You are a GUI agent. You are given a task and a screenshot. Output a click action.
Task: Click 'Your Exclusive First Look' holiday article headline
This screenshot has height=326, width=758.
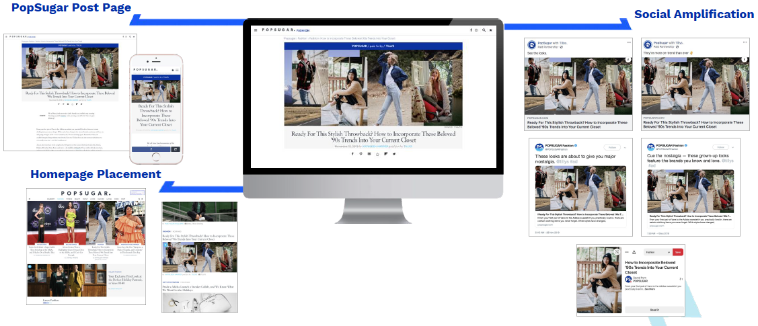[x=124, y=280]
